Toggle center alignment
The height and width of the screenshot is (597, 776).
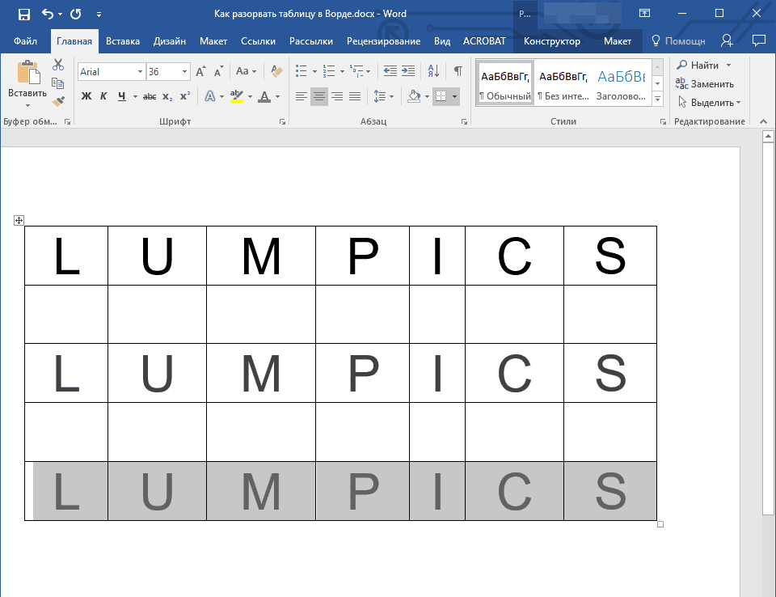(319, 96)
